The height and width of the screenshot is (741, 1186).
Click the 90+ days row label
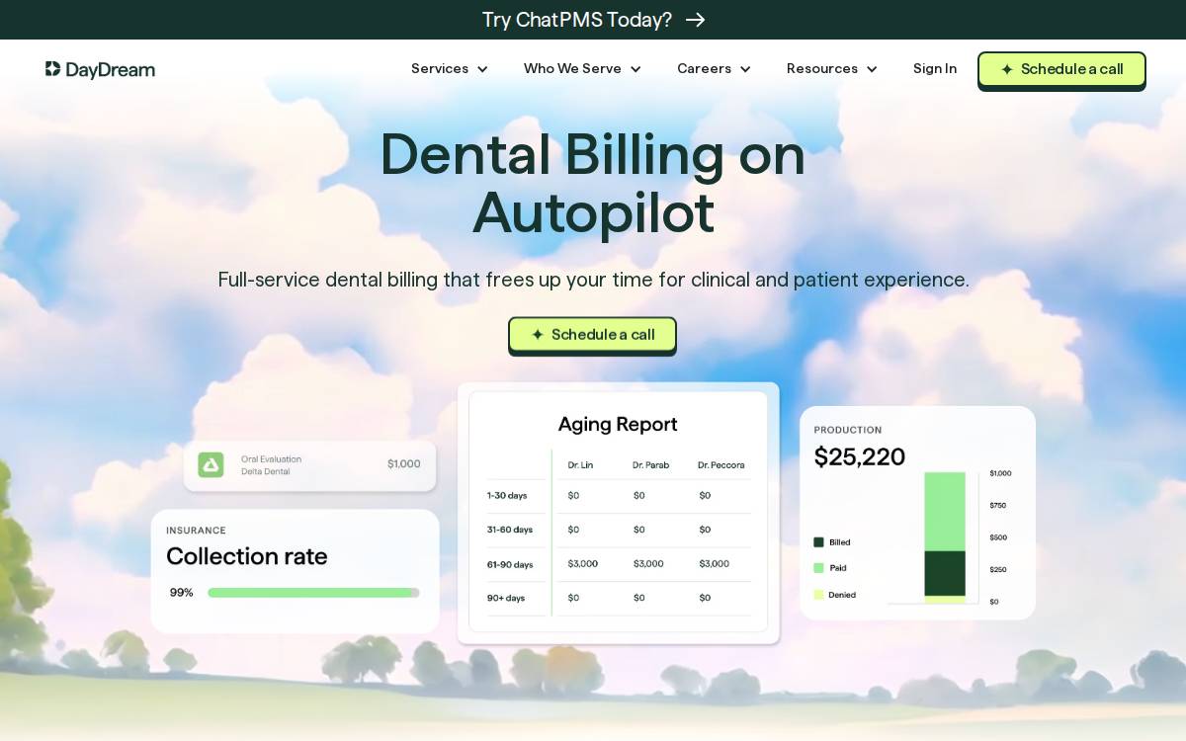point(506,599)
